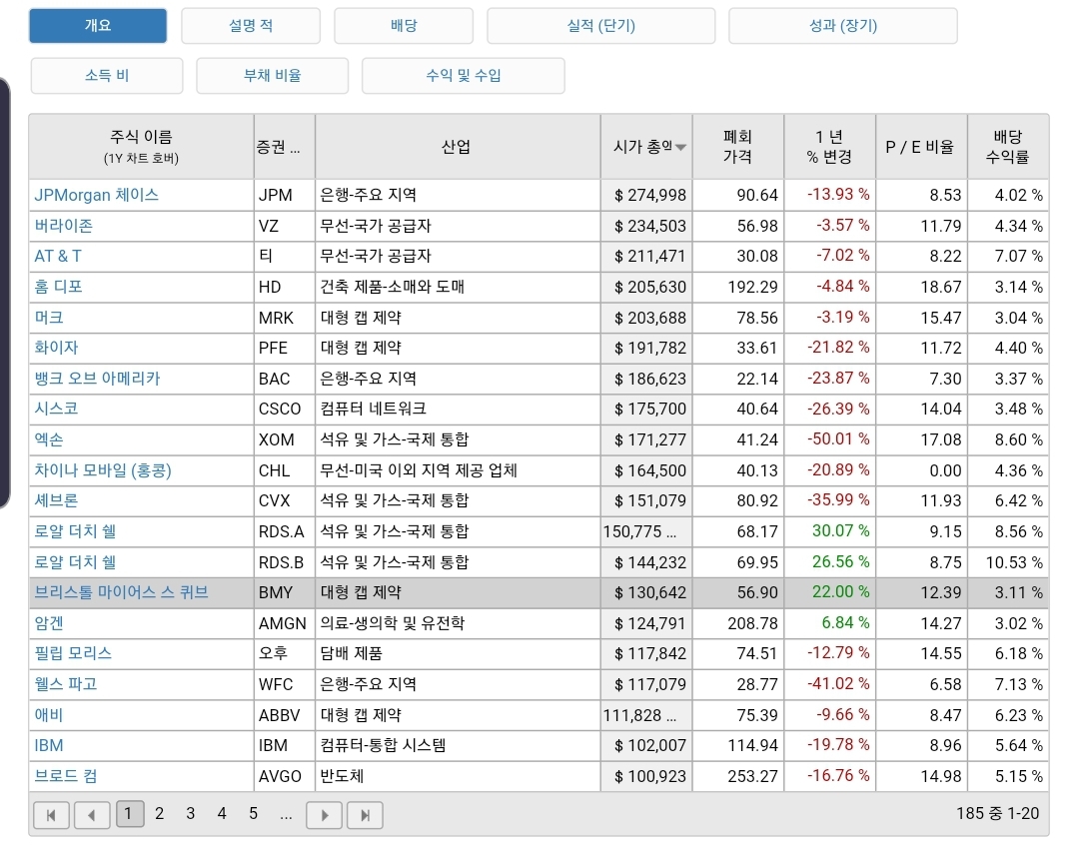Sort by 배당 수익률 column header
Screen dimensions: 1079x846
pyautogui.click(x=1007, y=147)
